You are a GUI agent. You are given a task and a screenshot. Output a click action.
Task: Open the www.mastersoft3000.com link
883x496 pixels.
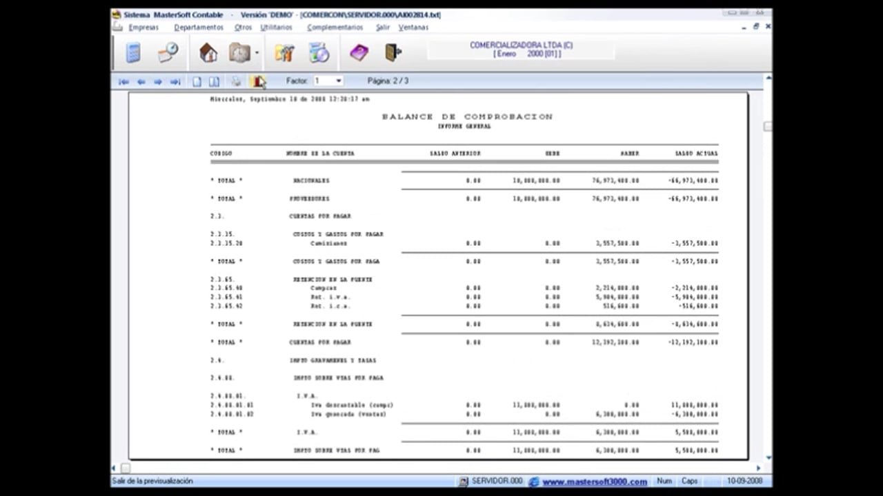594,482
